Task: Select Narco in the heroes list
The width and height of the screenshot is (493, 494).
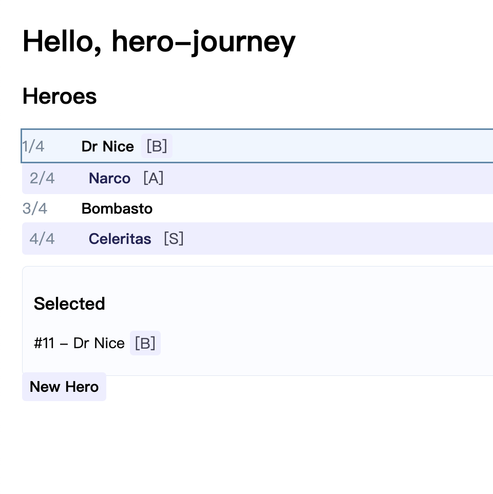Action: [109, 179]
